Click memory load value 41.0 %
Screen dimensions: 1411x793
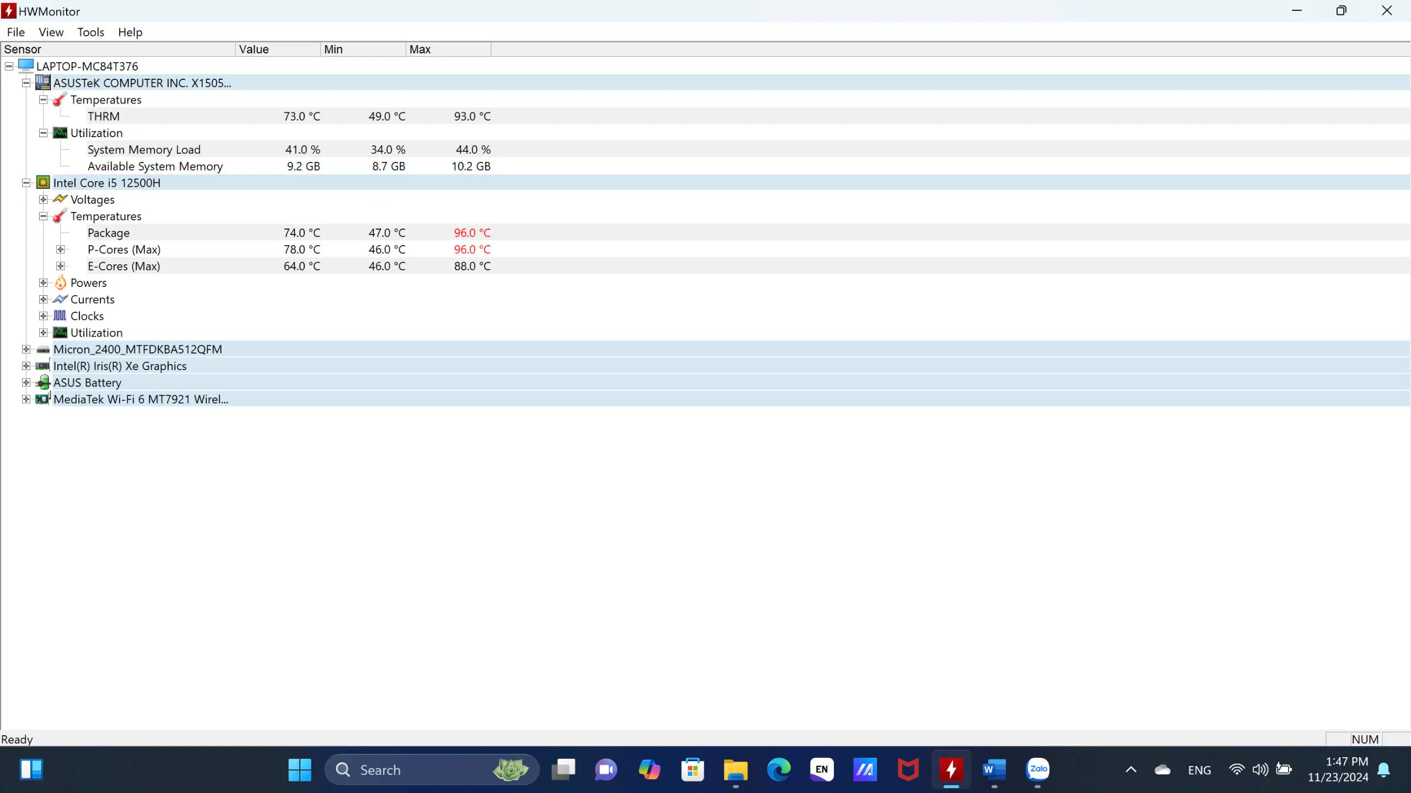point(303,150)
